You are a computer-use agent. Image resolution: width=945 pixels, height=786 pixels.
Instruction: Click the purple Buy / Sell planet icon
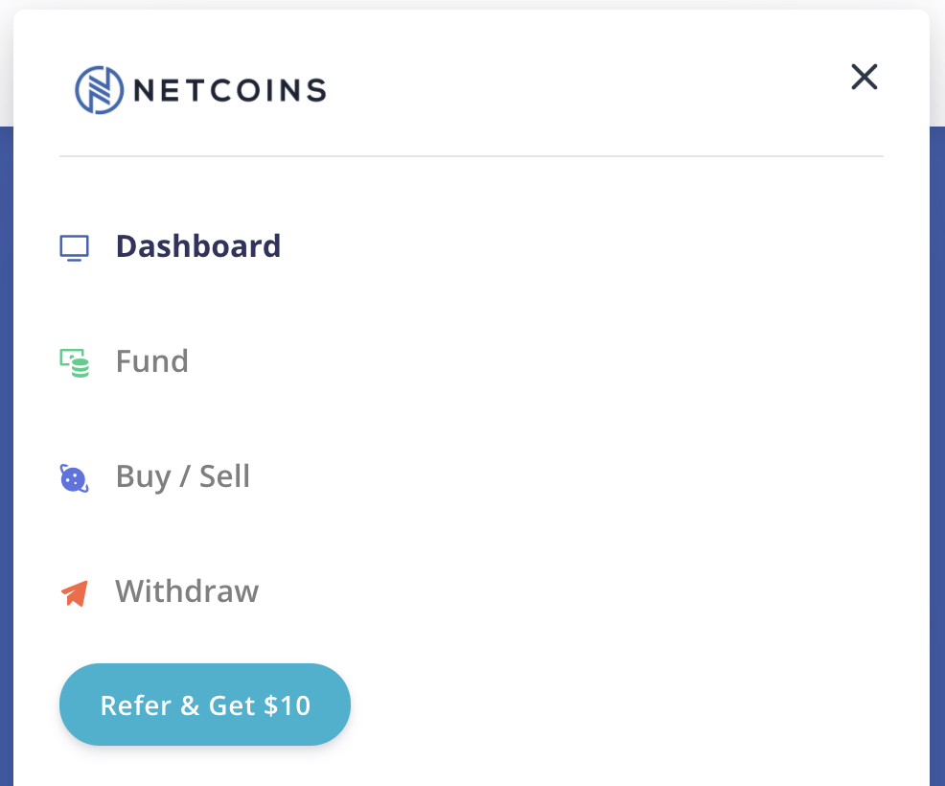coord(74,477)
